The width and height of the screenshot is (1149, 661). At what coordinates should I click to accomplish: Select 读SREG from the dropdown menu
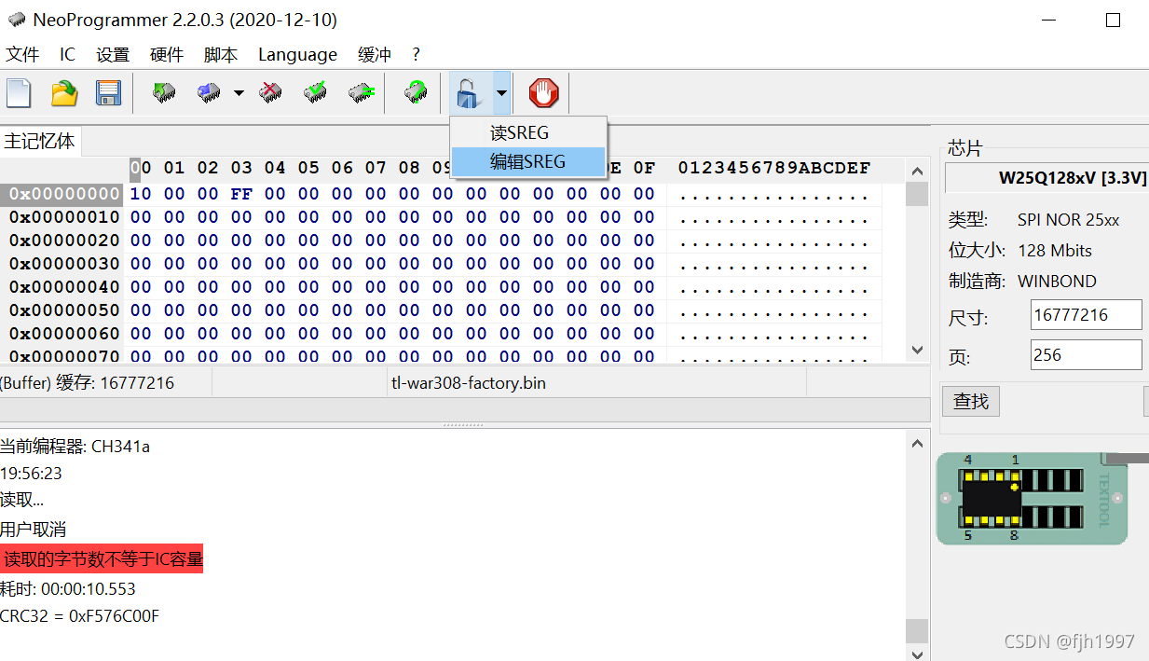click(x=528, y=132)
